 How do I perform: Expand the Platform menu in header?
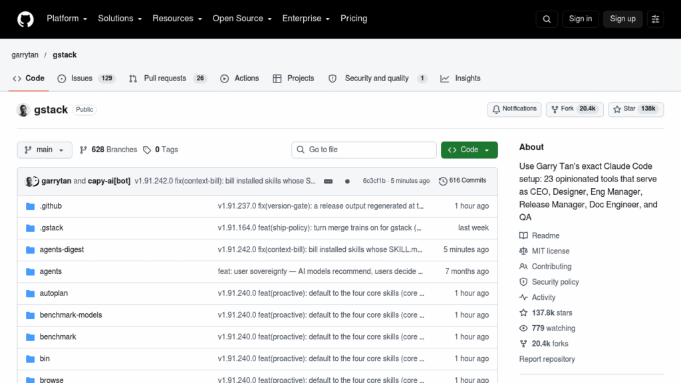coord(67,19)
